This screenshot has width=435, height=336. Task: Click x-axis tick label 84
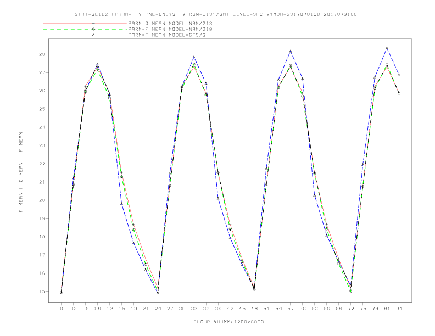click(399, 309)
